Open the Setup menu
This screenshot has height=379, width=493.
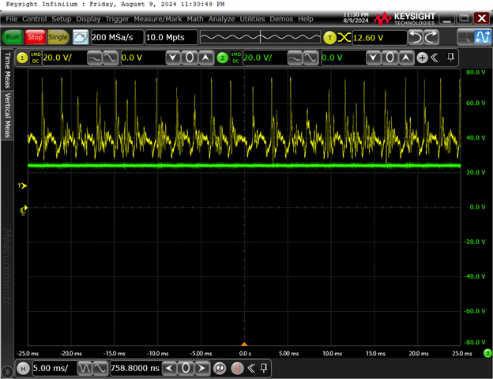[62, 19]
